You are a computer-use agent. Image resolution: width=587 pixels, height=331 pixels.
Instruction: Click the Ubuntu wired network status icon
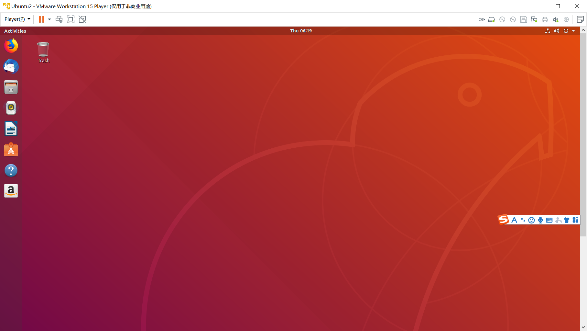tap(548, 31)
